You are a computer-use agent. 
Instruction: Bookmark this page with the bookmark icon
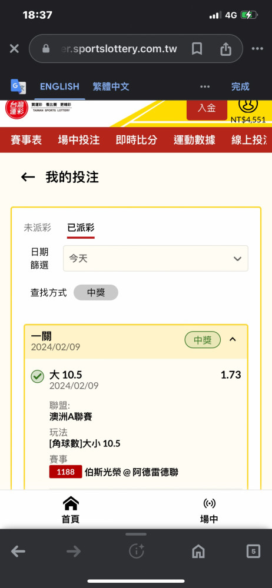click(x=197, y=49)
